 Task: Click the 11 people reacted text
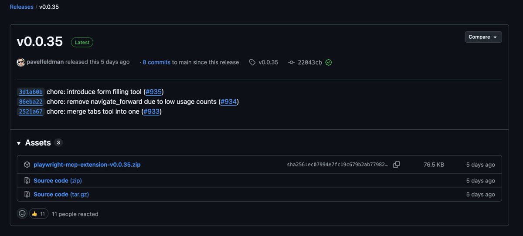tap(75, 214)
